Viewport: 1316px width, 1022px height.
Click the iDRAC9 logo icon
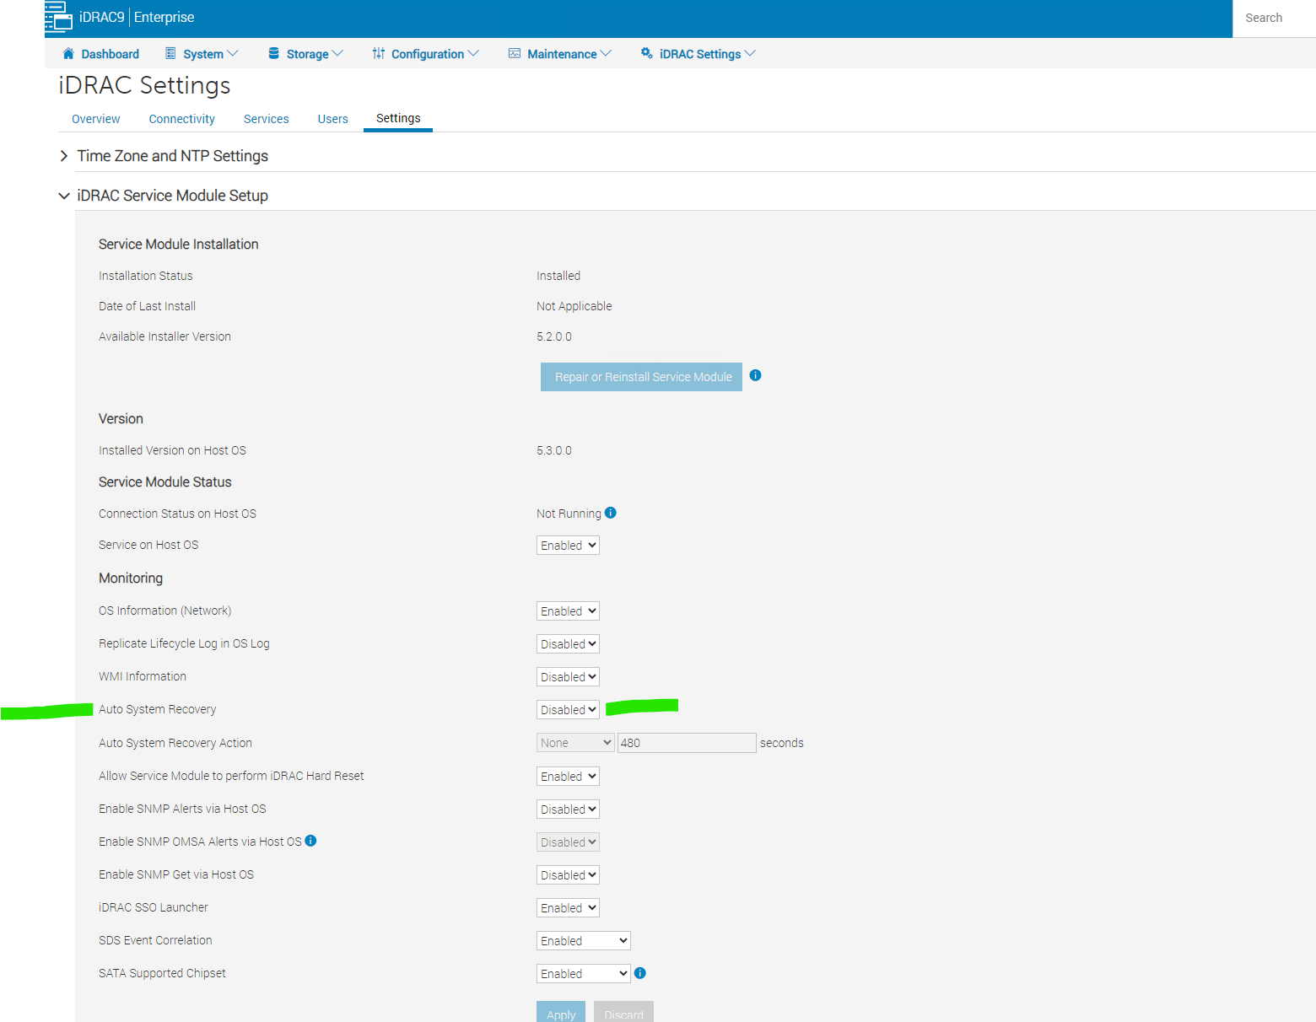coord(58,17)
